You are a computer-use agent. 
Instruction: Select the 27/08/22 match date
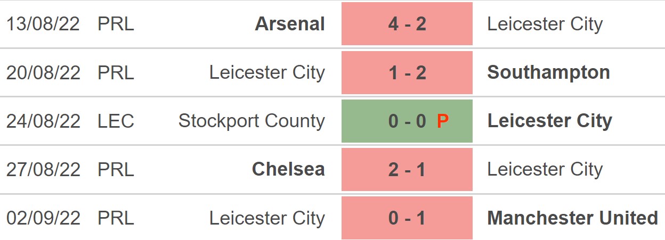coord(43,169)
